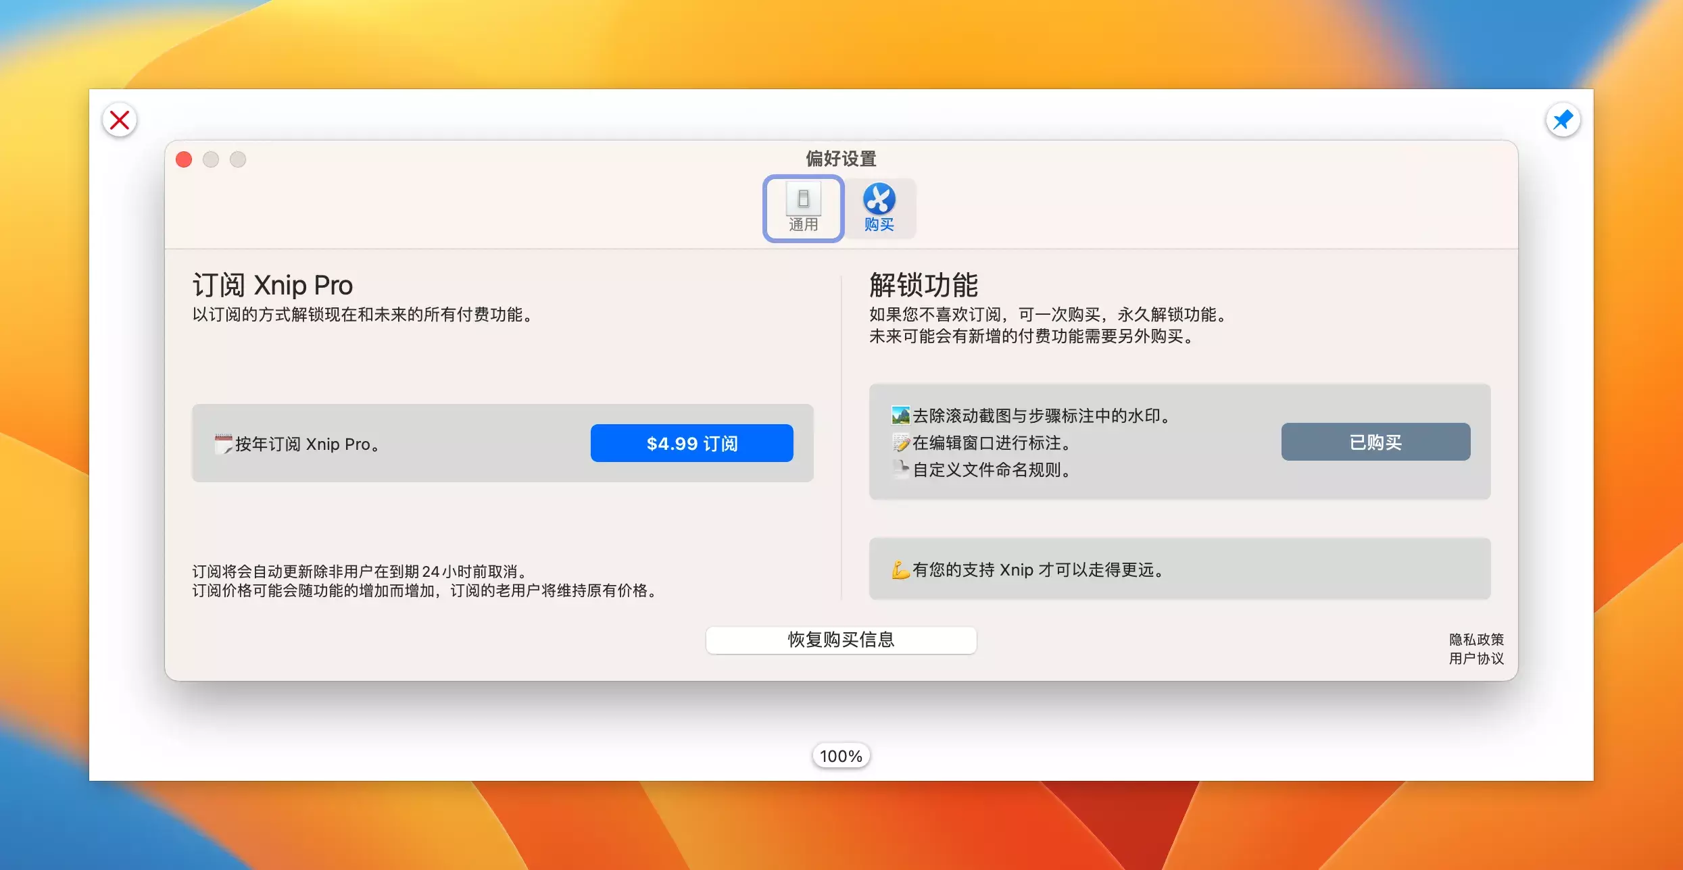Click the 解锁功能 heading text
This screenshot has width=1683, height=870.
click(x=923, y=285)
